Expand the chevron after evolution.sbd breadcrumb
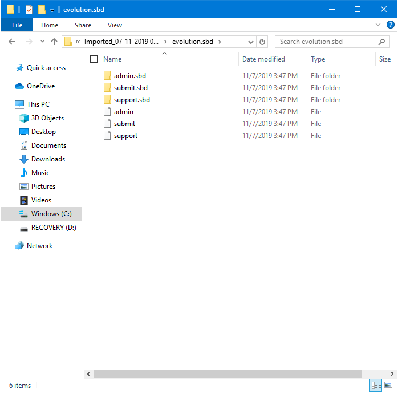 point(220,42)
